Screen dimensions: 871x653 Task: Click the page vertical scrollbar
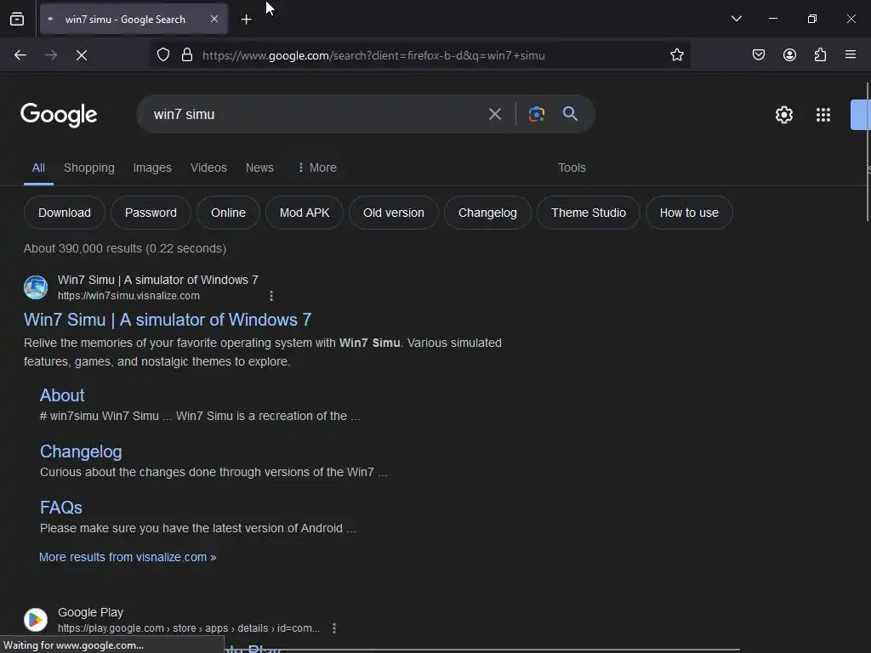click(868, 152)
